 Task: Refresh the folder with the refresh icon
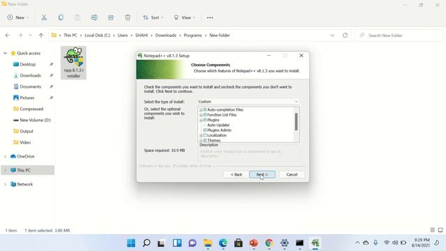click(345, 36)
